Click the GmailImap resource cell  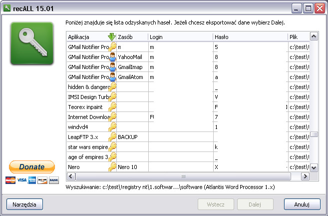coord(130,67)
